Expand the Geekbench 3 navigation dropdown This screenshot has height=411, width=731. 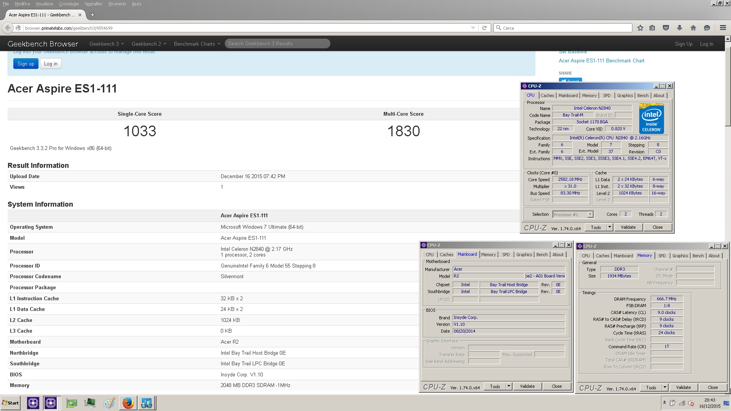pyautogui.click(x=107, y=44)
